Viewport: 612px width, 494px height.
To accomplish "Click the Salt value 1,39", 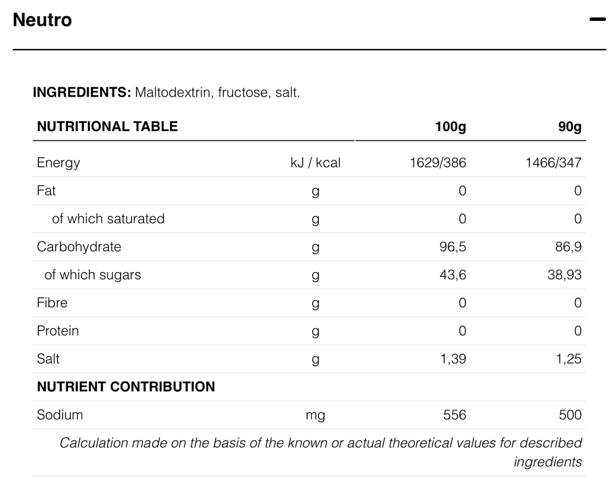I will (452, 359).
